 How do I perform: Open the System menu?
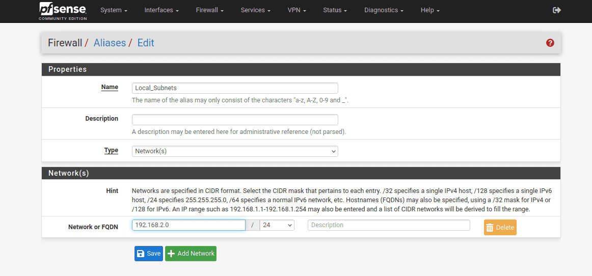(x=113, y=10)
